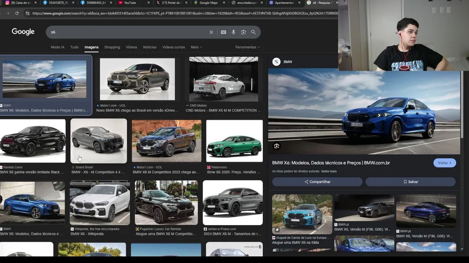Switch to Apartamentos browser tab

pyautogui.click(x=284, y=3)
